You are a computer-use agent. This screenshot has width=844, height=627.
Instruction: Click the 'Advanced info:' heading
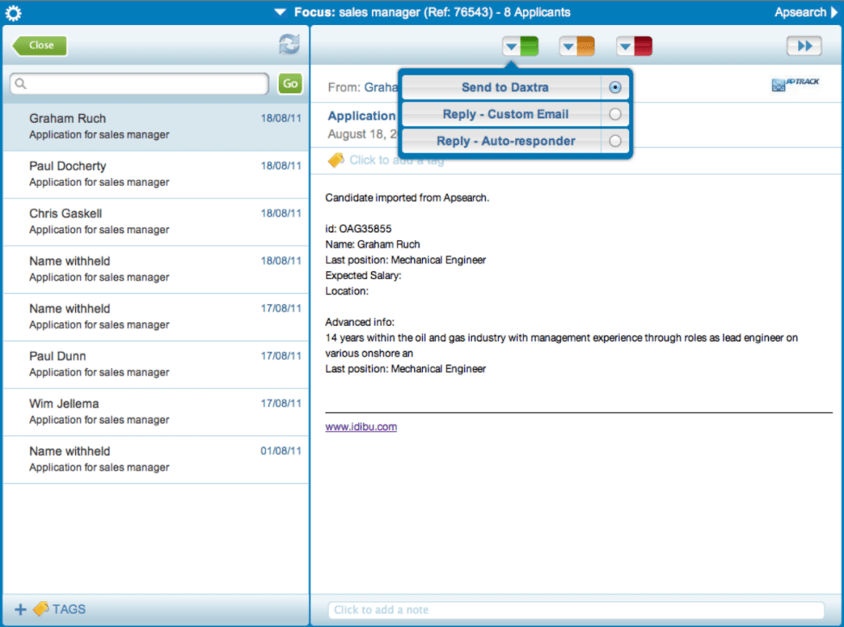point(359,322)
